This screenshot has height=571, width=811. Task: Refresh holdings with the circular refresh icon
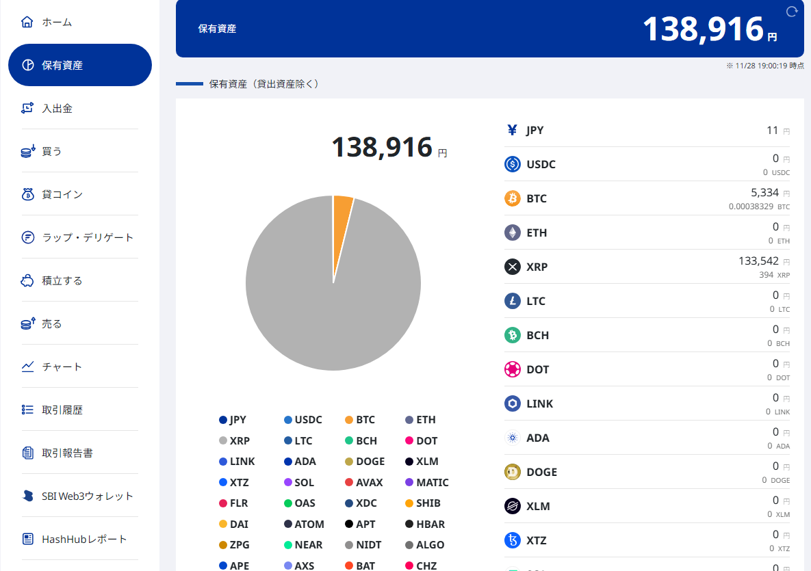point(792,12)
